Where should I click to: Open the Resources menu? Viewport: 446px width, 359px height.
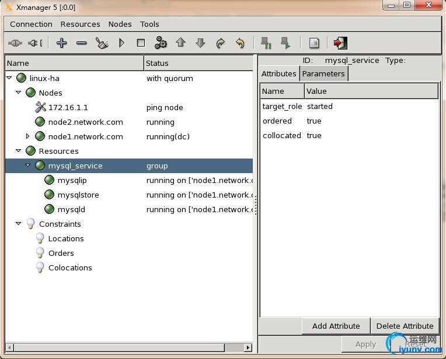[80, 24]
